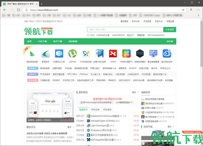Click the AutoCAD2019 hot search link
Screen dimensions: 203x146
pyautogui.click(x=118, y=35)
